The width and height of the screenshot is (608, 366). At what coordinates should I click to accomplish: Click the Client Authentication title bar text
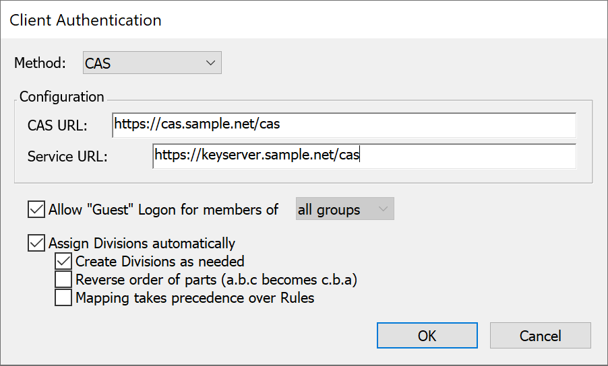[86, 20]
